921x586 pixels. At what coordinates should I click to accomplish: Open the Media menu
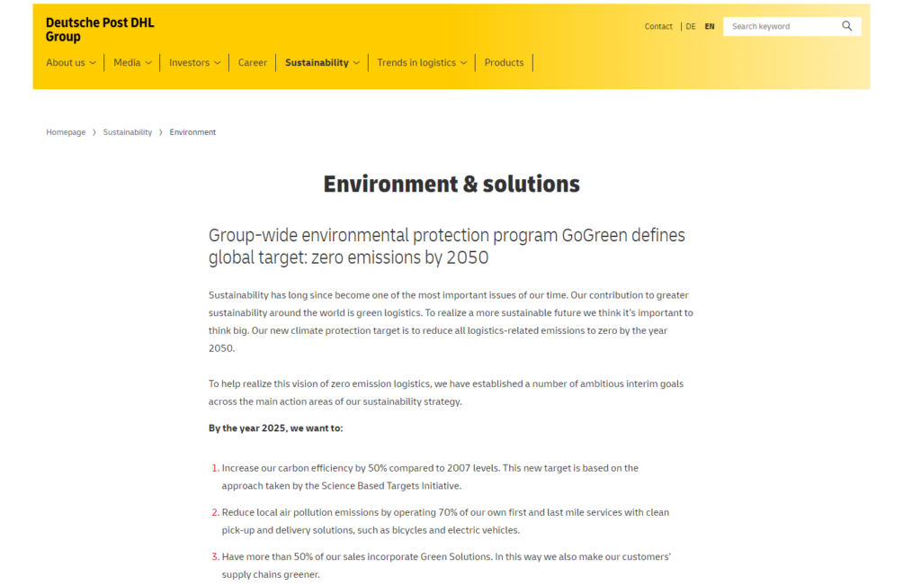[127, 62]
